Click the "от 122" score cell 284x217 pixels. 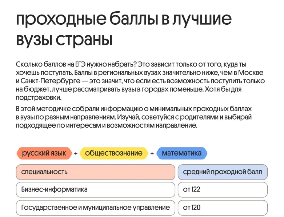(x=222, y=190)
